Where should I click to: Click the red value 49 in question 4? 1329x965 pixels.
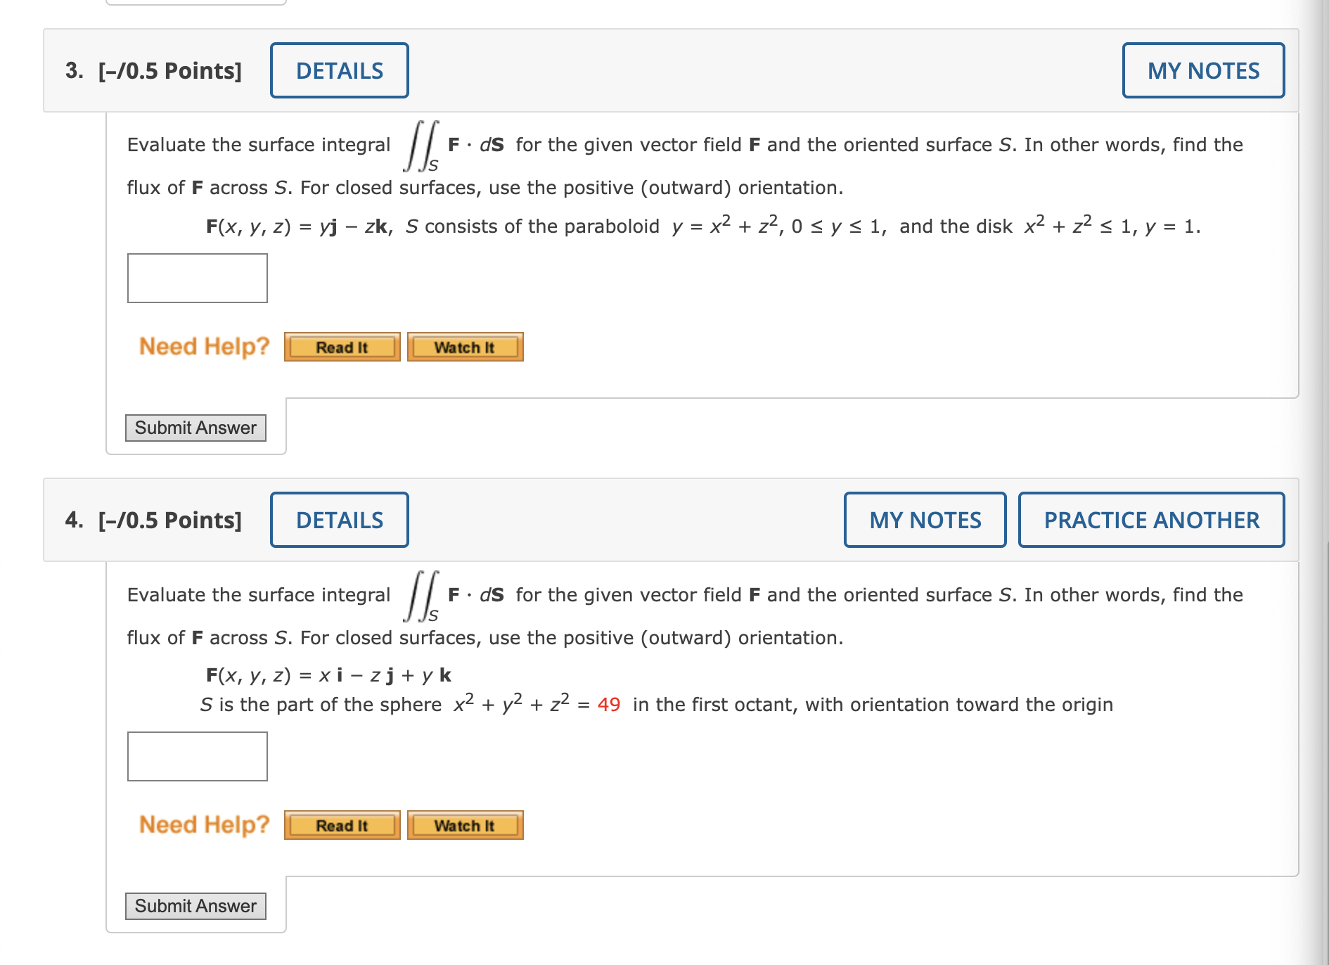pyautogui.click(x=609, y=705)
